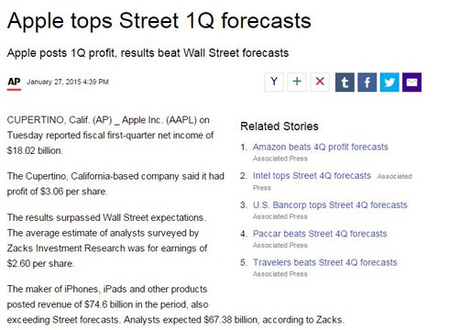The width and height of the screenshot is (449, 330).
Task: Open Amazon beats 4Q profit forecasts story
Action: click(x=321, y=147)
